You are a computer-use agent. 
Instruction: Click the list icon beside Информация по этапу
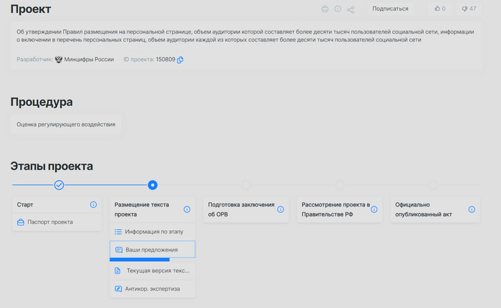pos(118,232)
